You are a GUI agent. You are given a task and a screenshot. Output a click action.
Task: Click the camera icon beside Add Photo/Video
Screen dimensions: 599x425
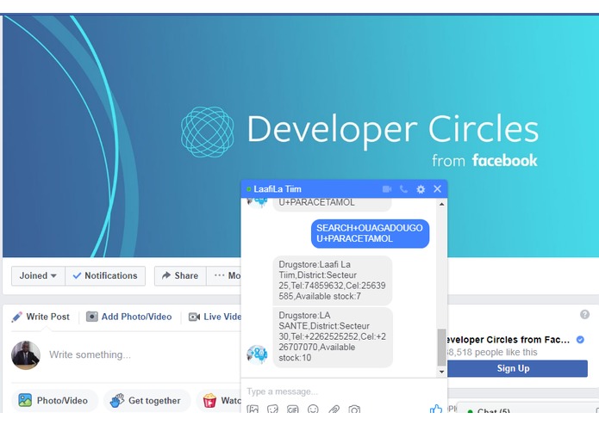click(91, 317)
